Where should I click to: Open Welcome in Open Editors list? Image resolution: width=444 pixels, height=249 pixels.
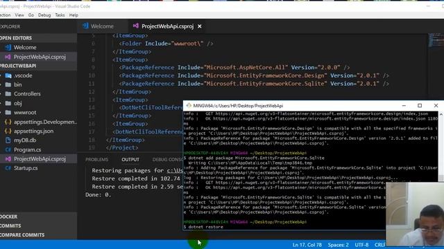(25, 48)
